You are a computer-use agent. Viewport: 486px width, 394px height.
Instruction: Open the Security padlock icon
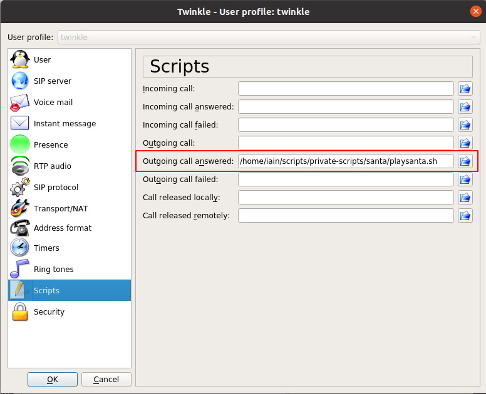[x=20, y=311]
